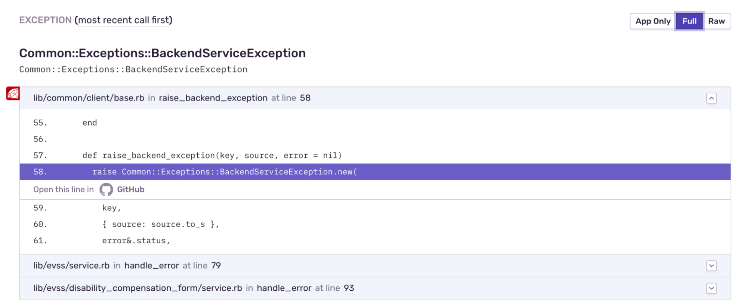Viewport: 747px width, 300px height.
Task: Click the EXCEPTION section label
Action: pos(45,20)
